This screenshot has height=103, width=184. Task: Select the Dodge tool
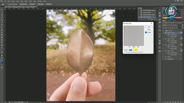pyautogui.click(x=2, y=42)
